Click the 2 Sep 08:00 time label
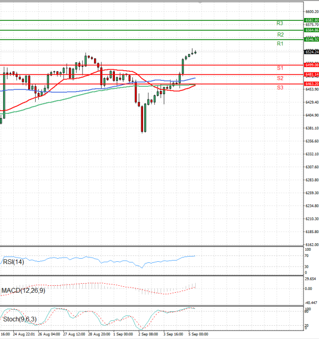This screenshot has width=319, height=339. [x=147, y=335]
